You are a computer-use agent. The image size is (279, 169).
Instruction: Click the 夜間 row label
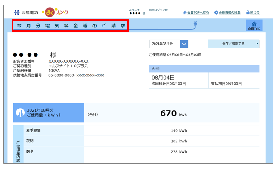point(30,141)
